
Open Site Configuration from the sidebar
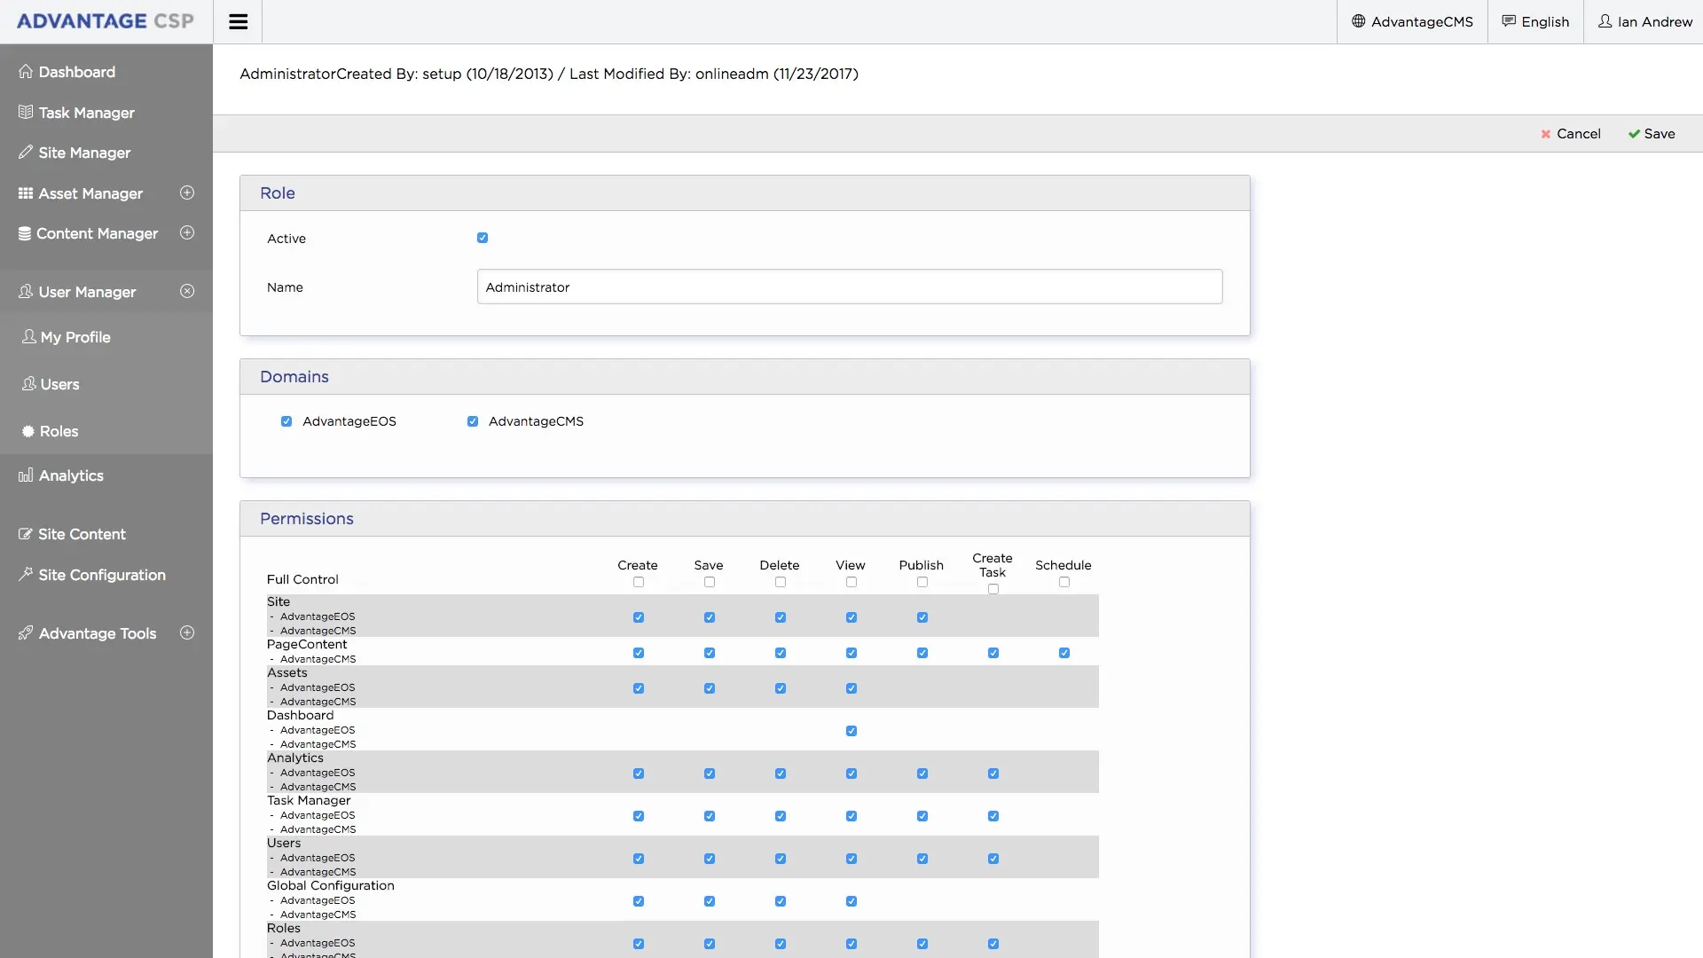coord(102,575)
